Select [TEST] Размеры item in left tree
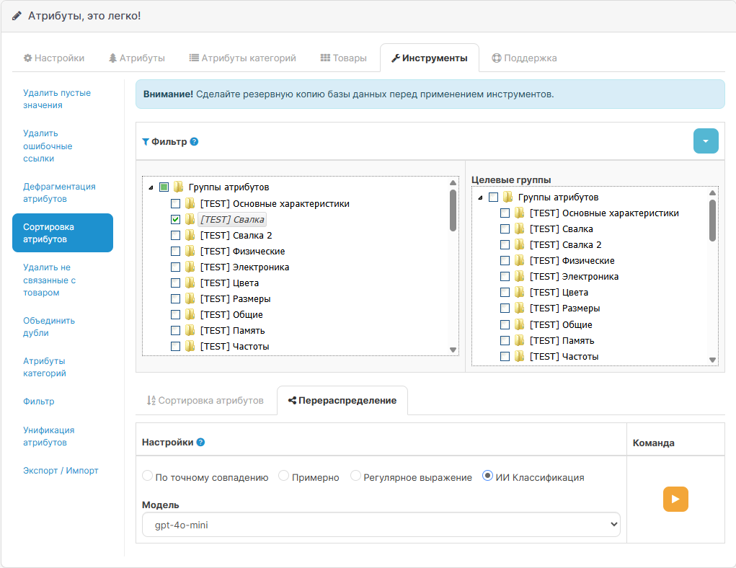This screenshot has width=736, height=568. [x=236, y=299]
